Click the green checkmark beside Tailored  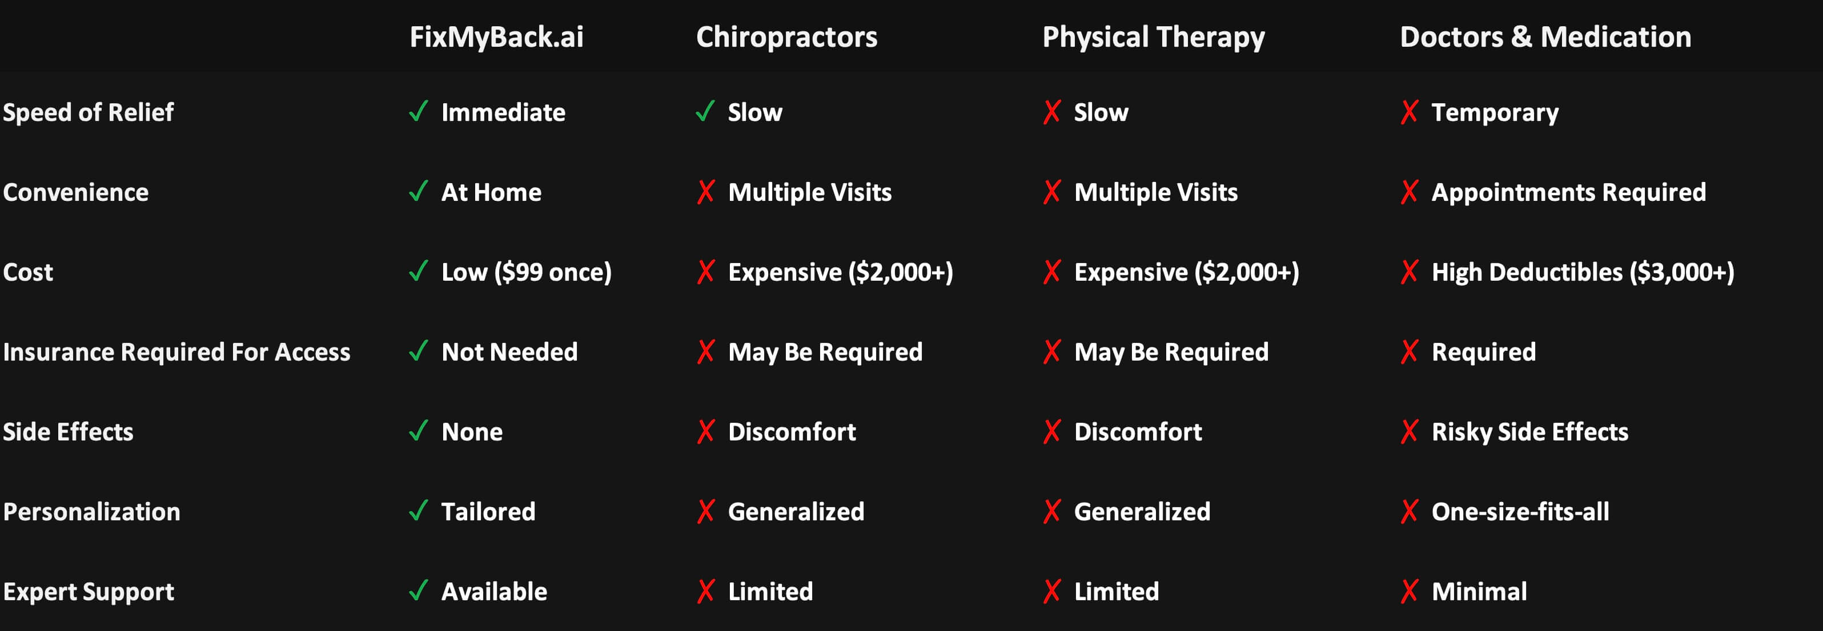[x=419, y=510]
